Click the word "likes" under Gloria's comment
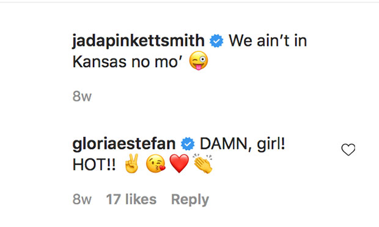The height and width of the screenshot is (227, 379). [x=141, y=200]
